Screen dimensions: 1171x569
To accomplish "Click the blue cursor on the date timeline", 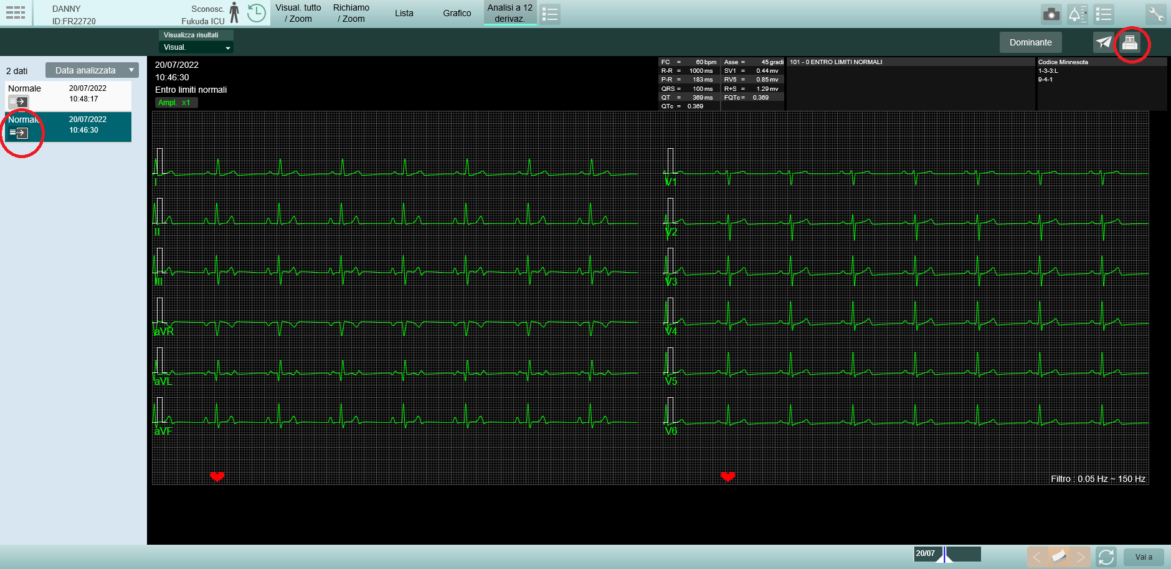I will 944,554.
